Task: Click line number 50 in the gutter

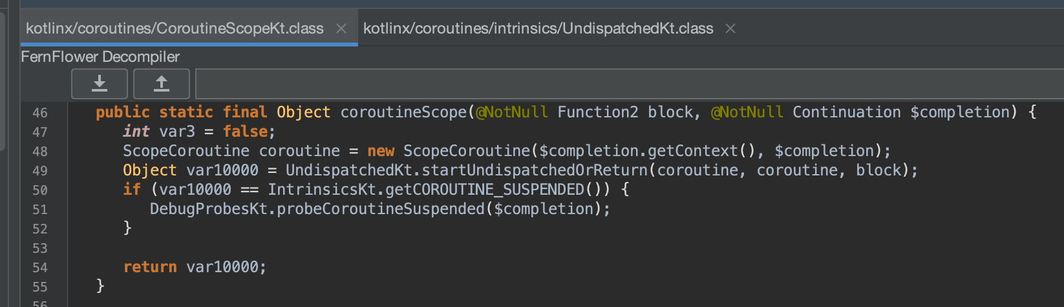Action: click(x=40, y=190)
